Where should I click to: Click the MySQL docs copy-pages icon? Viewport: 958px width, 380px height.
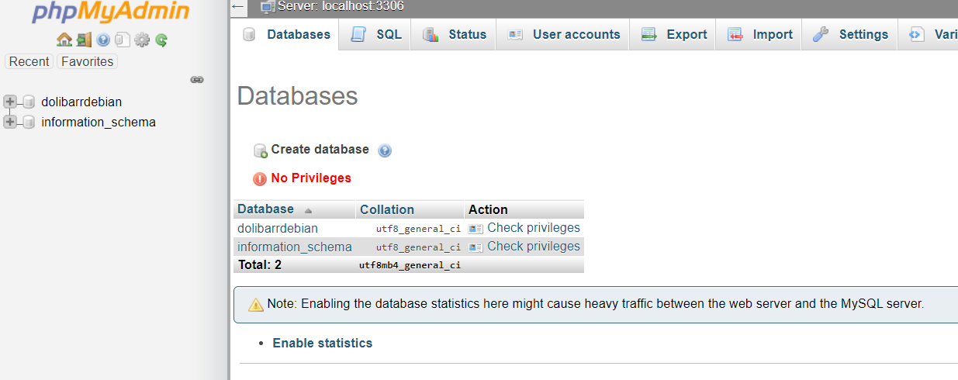pos(123,40)
